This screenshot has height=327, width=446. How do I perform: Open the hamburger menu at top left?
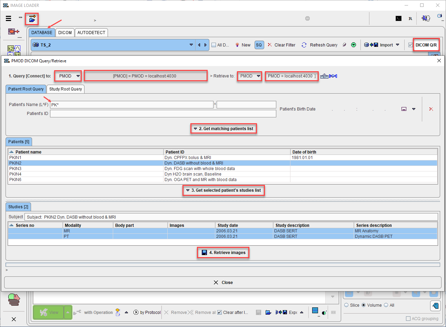pos(9,19)
